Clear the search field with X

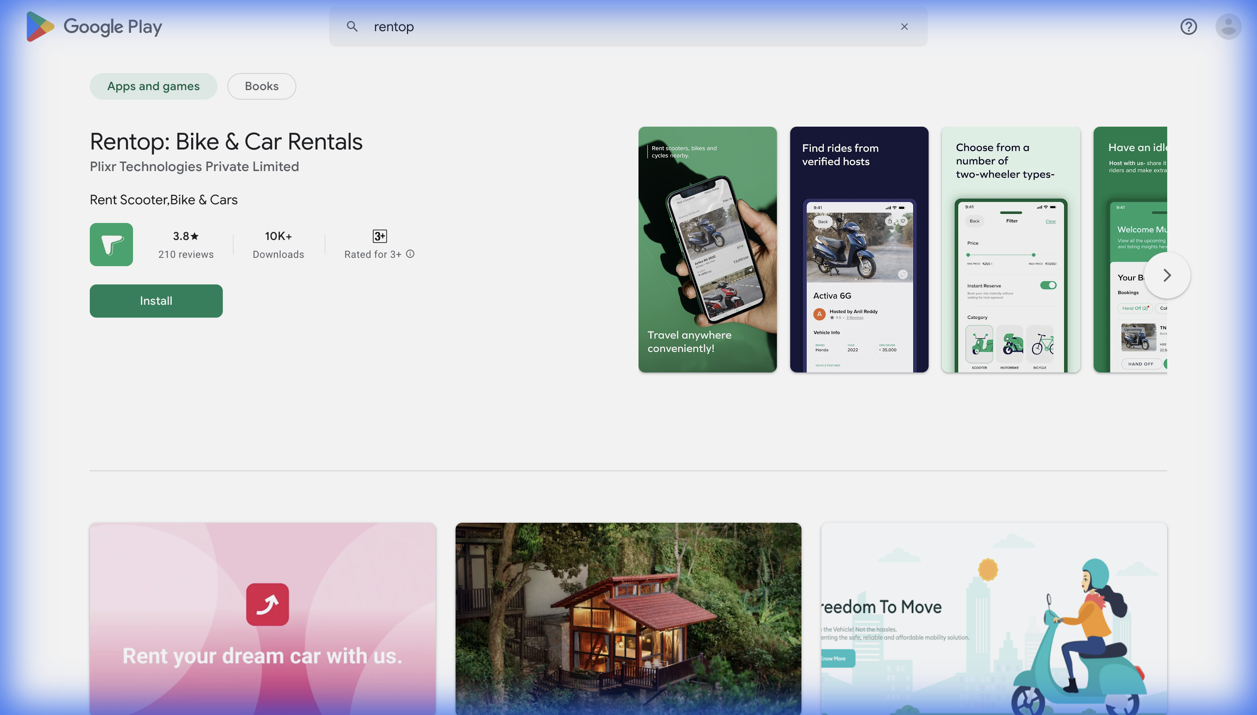point(904,27)
